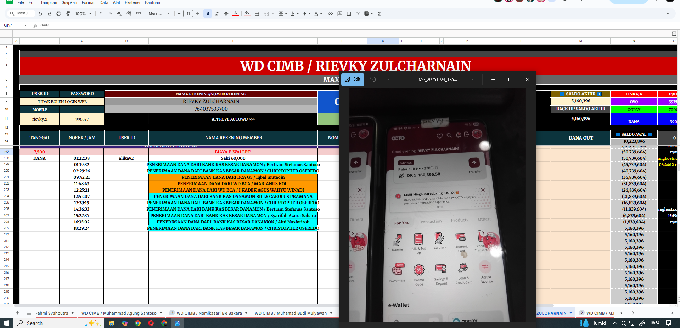The height and width of the screenshot is (328, 680).
Task: Select column G header
Action: pos(383,41)
